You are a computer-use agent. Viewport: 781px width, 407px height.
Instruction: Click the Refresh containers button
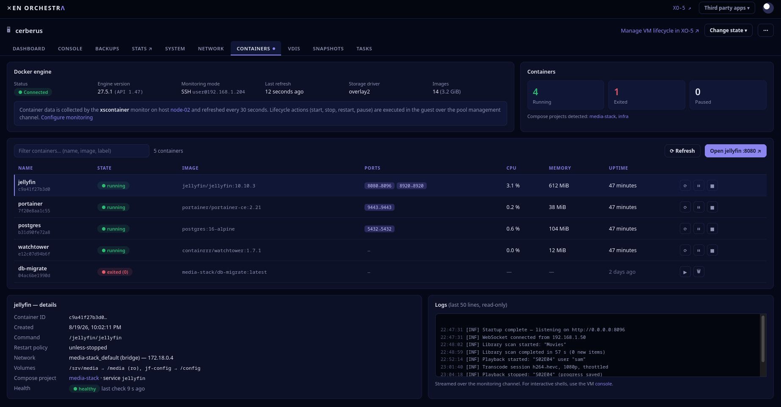click(x=682, y=151)
